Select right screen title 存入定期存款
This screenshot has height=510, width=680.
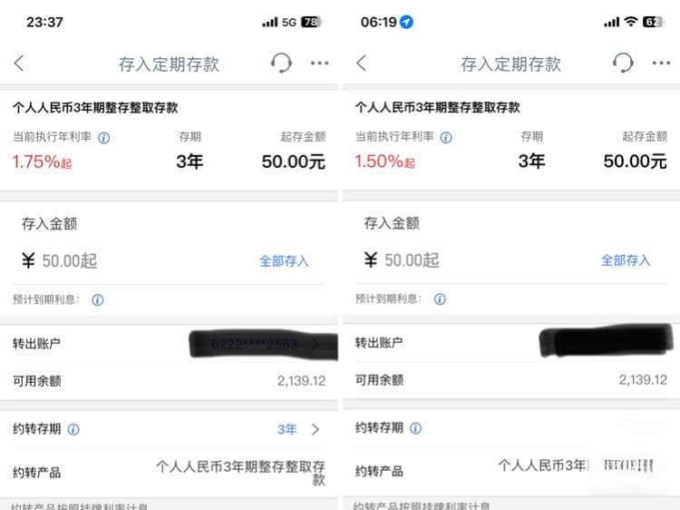pos(510,64)
